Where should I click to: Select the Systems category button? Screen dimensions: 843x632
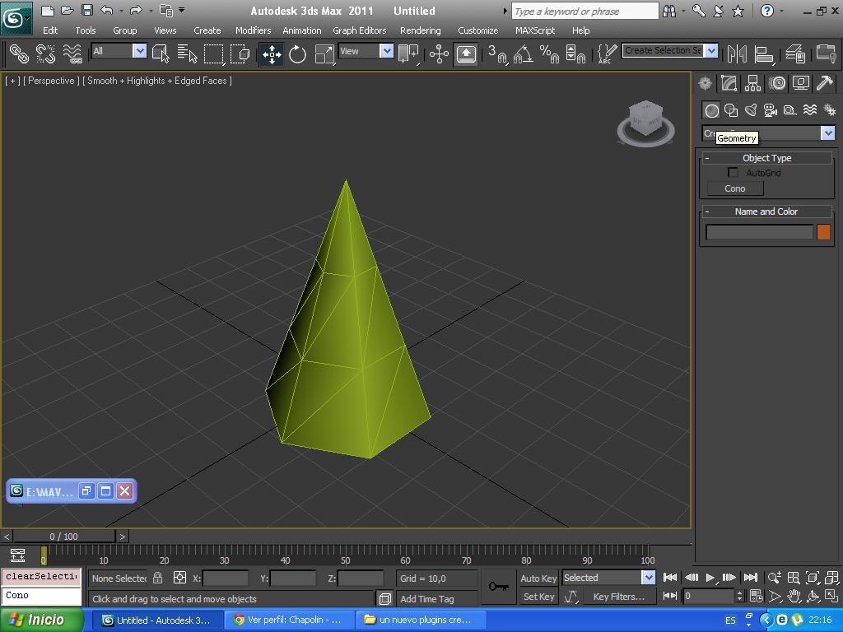830,111
